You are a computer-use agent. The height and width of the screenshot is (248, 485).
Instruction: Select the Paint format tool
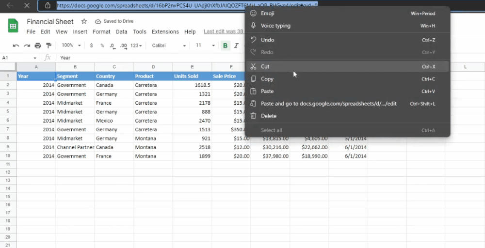pos(48,46)
